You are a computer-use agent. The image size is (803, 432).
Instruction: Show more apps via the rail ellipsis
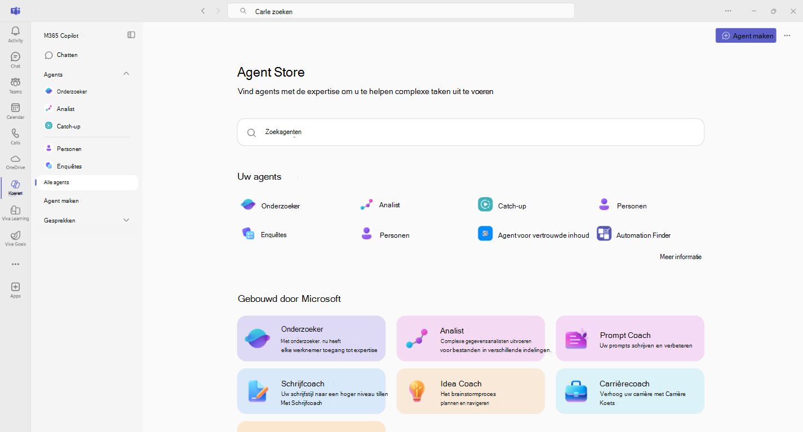pyautogui.click(x=15, y=264)
